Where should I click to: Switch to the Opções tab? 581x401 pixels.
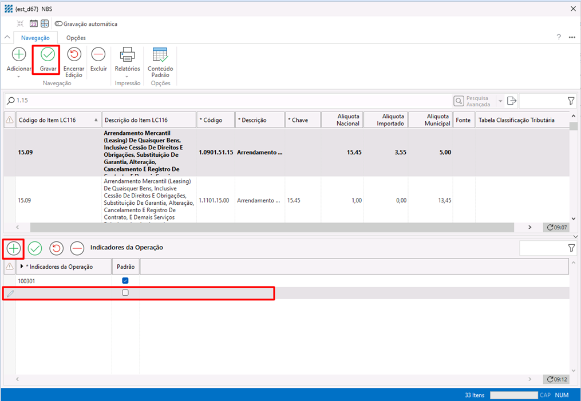click(x=76, y=38)
